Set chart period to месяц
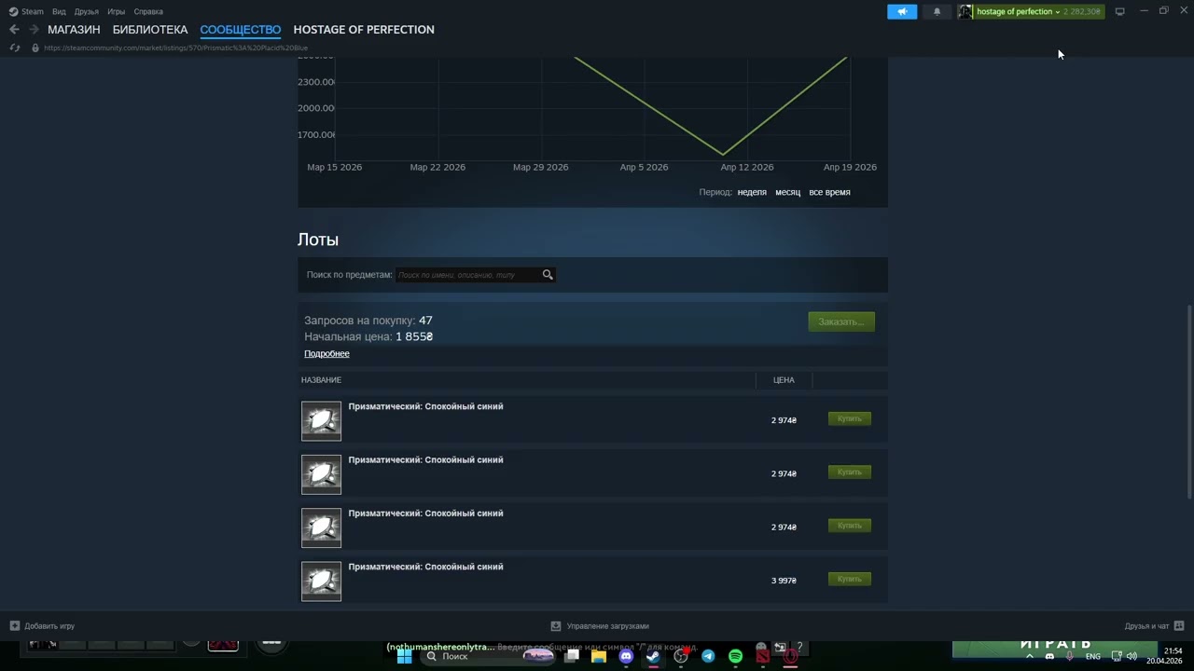 pos(787,192)
